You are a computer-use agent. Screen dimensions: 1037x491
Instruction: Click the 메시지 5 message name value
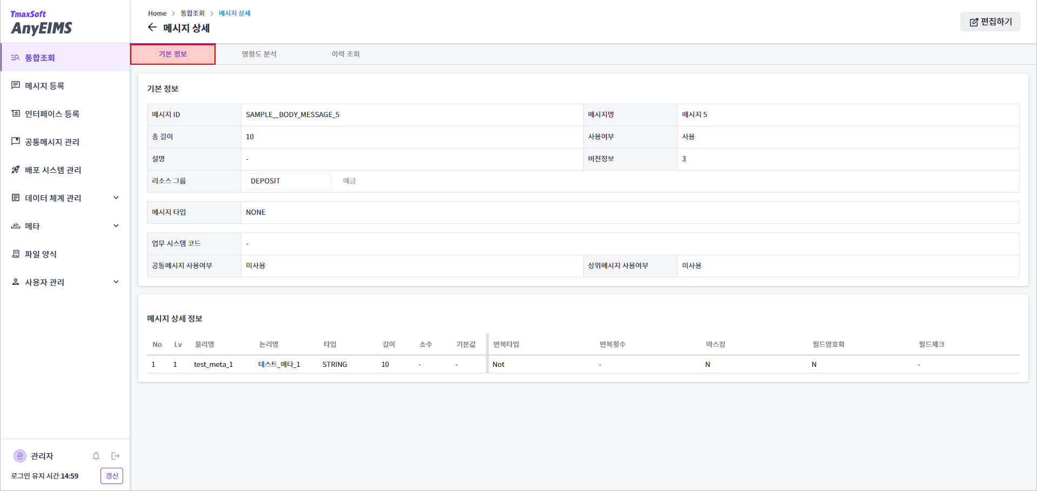tap(695, 114)
